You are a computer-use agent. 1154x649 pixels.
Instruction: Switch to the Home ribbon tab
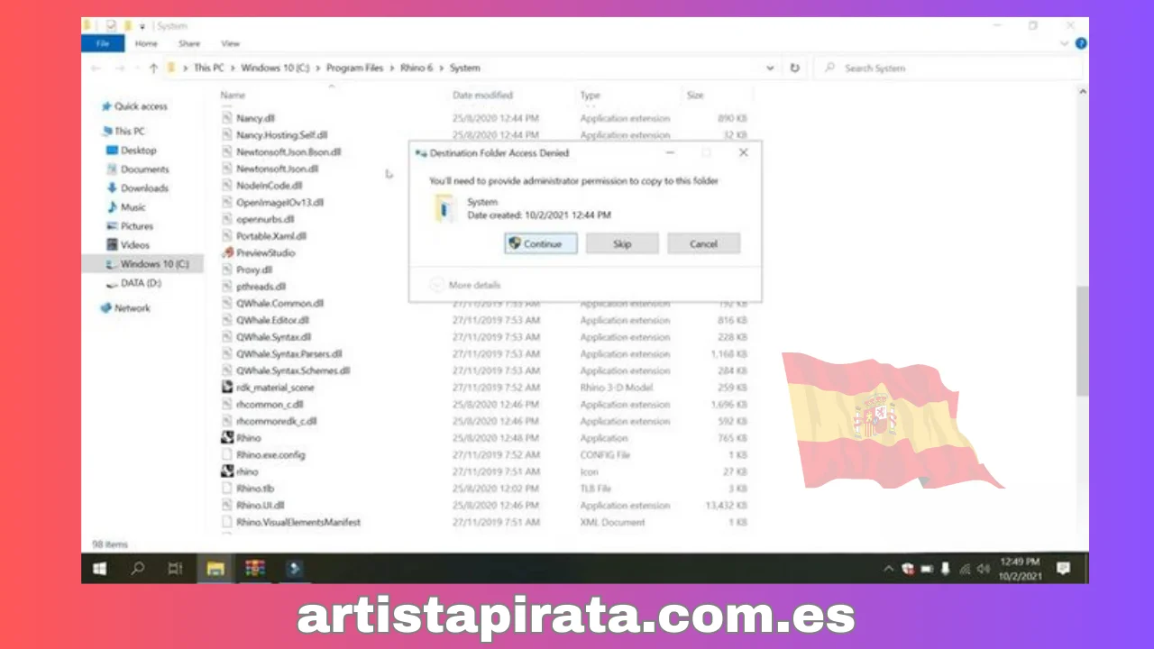click(146, 43)
